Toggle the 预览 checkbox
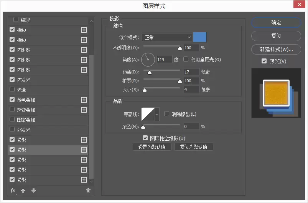308x203 pixels. point(264,61)
